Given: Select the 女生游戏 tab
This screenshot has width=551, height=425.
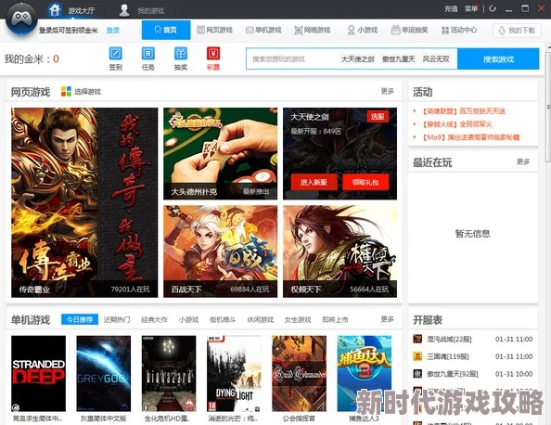Looking at the screenshot, I should (x=298, y=319).
